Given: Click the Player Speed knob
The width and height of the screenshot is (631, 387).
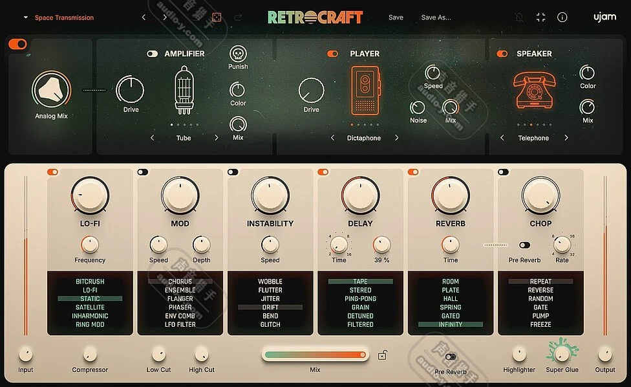Looking at the screenshot, I should pyautogui.click(x=433, y=73).
